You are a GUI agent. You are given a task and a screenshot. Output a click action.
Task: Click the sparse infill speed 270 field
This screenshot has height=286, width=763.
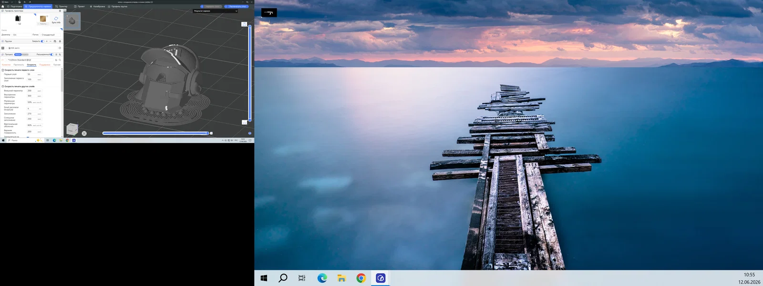(34, 114)
